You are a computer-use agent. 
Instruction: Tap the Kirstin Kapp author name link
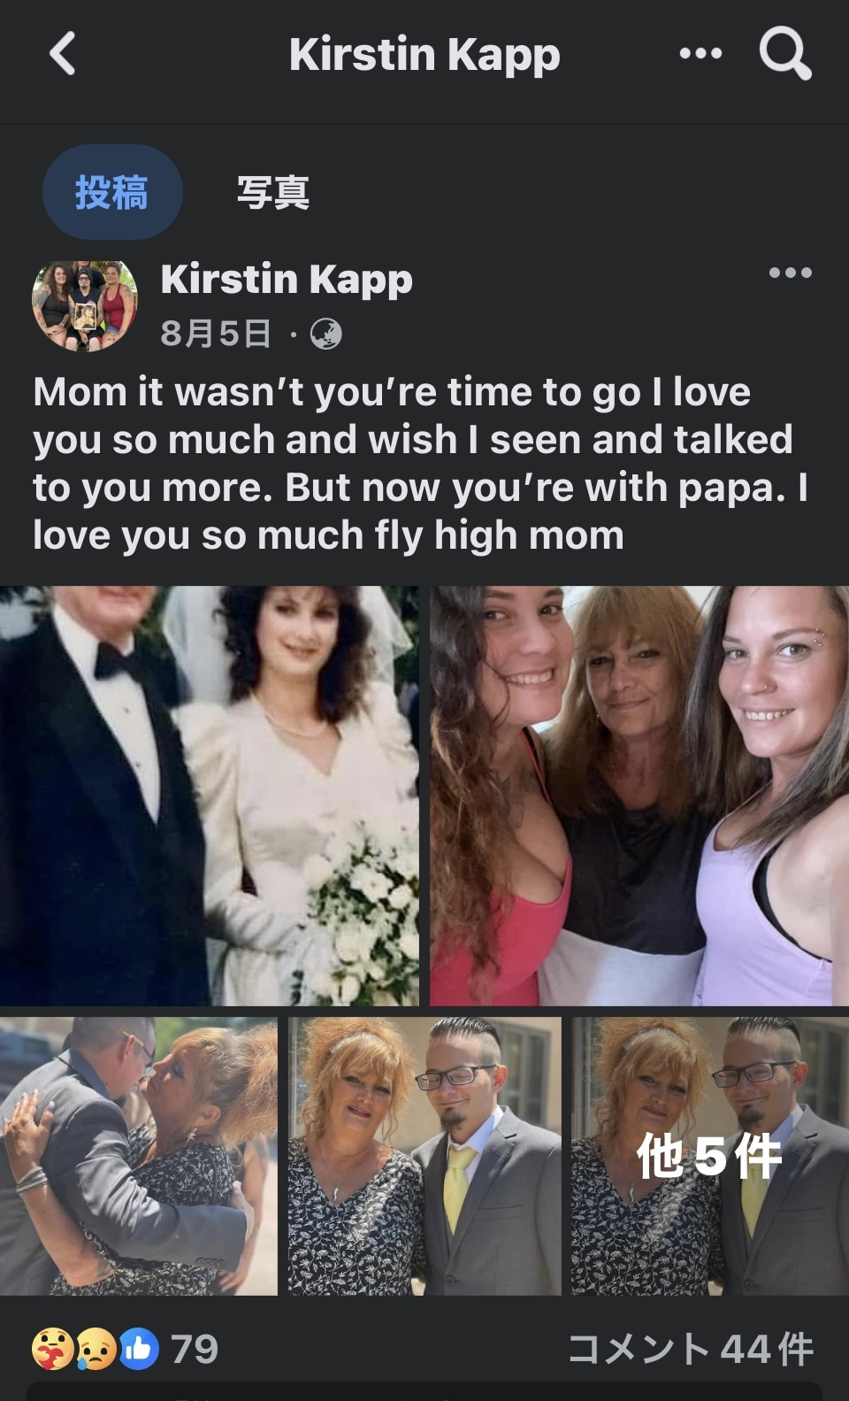[287, 280]
